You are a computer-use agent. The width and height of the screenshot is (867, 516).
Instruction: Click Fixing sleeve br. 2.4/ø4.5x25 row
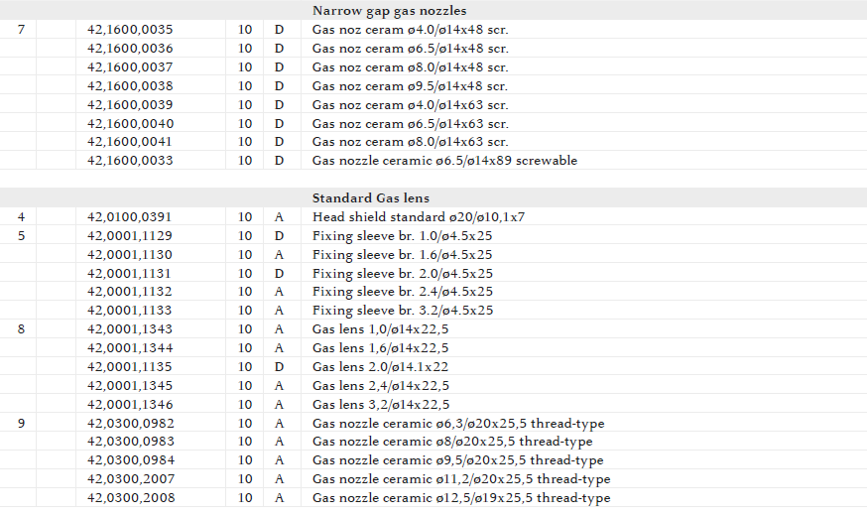[x=402, y=292]
